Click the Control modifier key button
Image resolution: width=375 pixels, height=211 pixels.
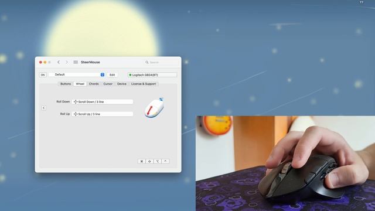[x=165, y=161]
